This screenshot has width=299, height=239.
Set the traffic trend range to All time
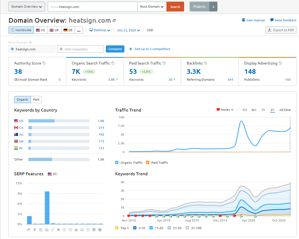tap(285, 110)
